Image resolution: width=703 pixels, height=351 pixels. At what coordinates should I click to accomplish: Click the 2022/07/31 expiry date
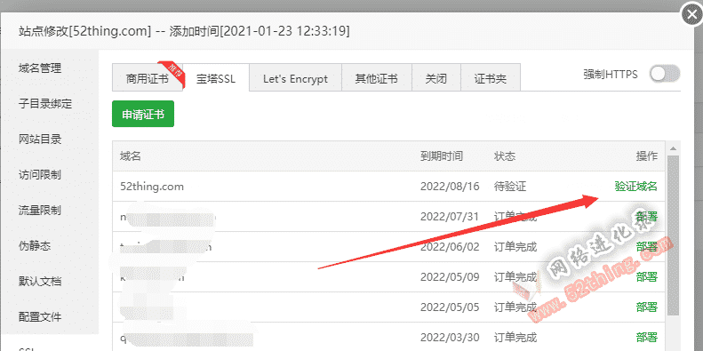point(450,217)
